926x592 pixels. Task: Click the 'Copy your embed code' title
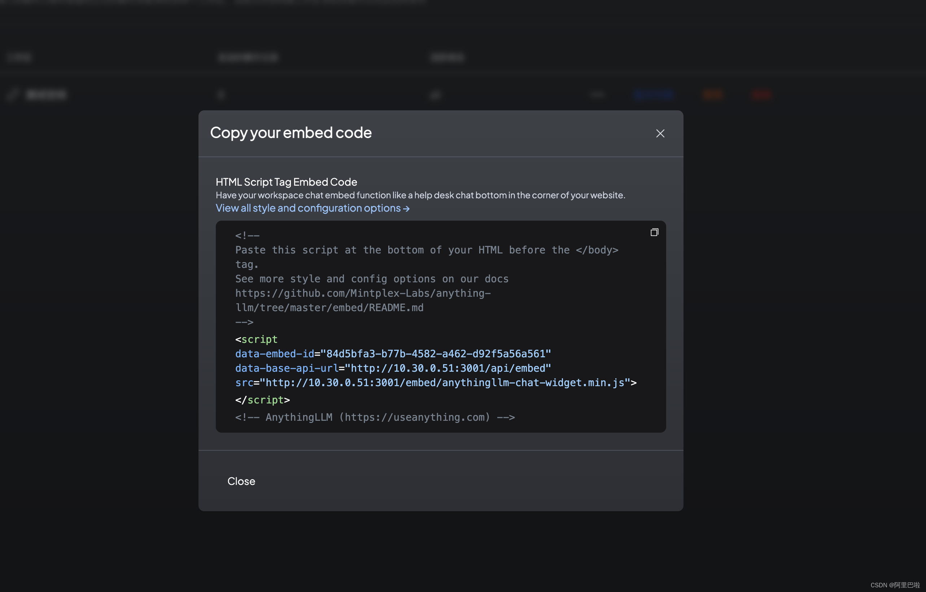pyautogui.click(x=291, y=133)
